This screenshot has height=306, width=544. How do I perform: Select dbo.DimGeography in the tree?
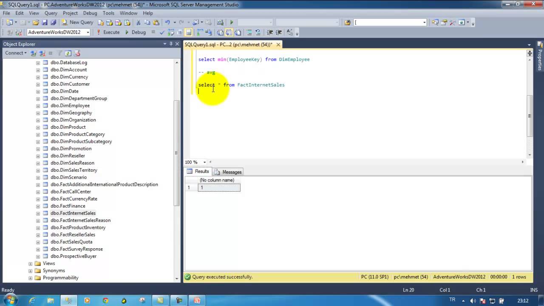[x=71, y=113]
